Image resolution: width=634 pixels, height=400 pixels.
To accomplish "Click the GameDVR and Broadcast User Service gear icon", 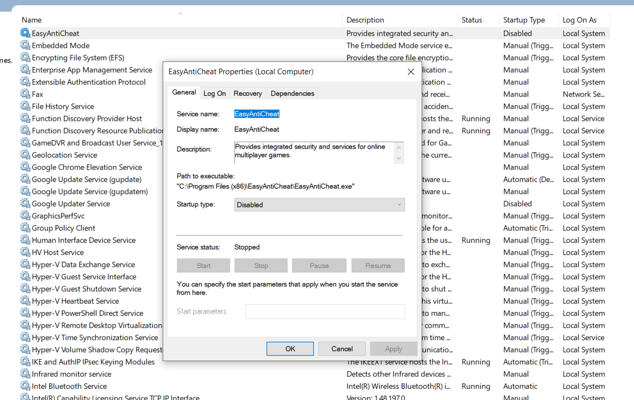I will 25,143.
